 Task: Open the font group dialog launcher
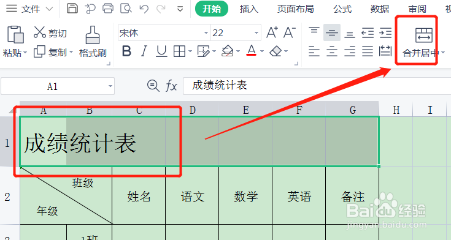pos(296,64)
